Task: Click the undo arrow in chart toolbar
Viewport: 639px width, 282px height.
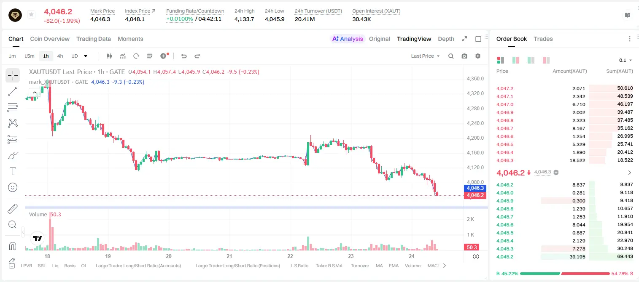Action: (183, 56)
